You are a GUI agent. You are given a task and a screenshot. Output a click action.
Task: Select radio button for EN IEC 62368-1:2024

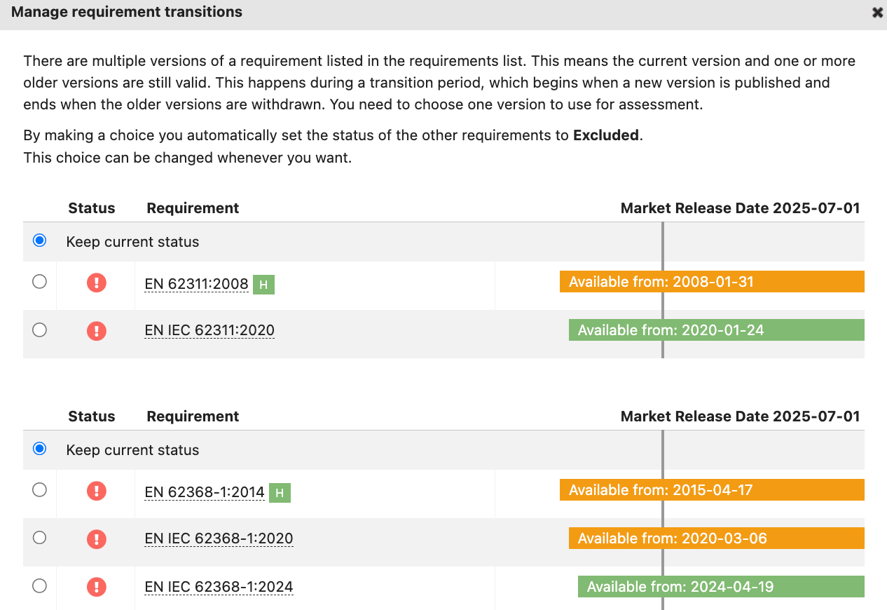click(40, 585)
